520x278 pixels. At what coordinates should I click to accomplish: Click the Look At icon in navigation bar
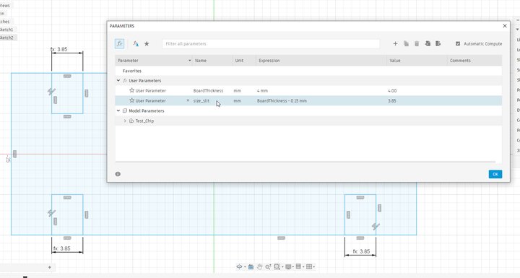[x=251, y=266]
